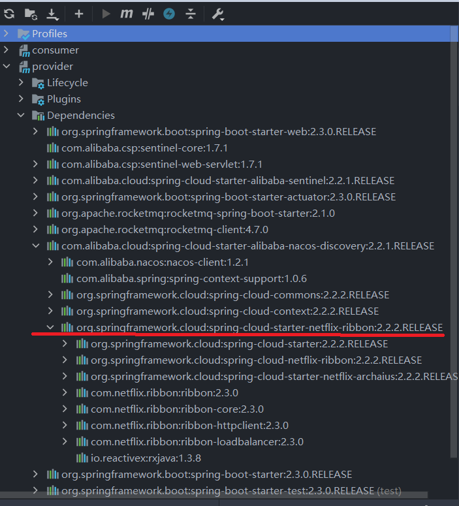The height and width of the screenshot is (506, 459).
Task: Expand ribbon-core:2.3.0 dependency
Action: pos(65,409)
